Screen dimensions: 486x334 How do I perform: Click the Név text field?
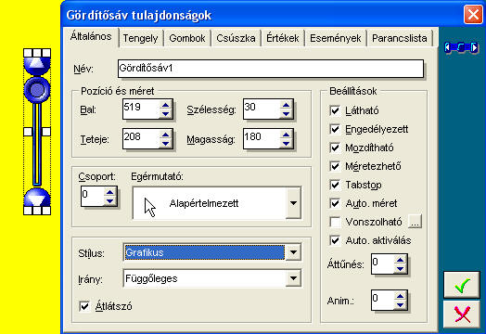click(271, 69)
